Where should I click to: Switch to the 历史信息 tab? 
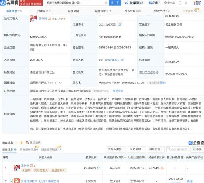point(190,11)
